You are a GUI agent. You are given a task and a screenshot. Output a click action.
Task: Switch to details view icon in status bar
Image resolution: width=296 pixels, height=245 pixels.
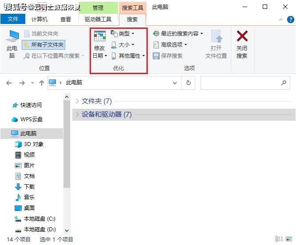(x=279, y=239)
